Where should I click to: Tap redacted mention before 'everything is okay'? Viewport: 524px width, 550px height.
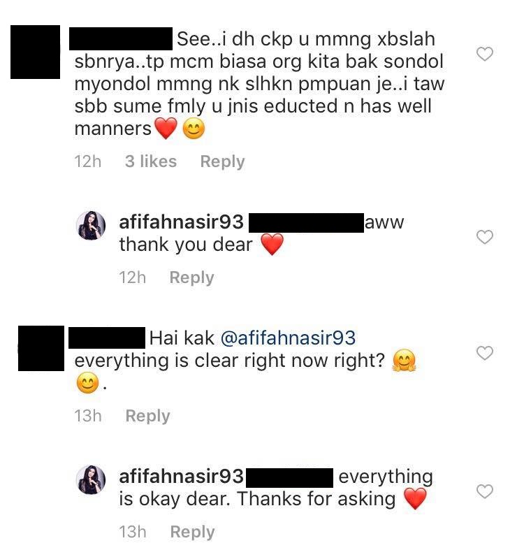point(289,478)
